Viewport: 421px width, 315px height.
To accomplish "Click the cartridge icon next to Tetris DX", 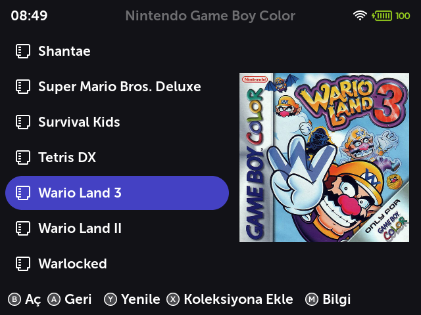I will click(x=23, y=157).
